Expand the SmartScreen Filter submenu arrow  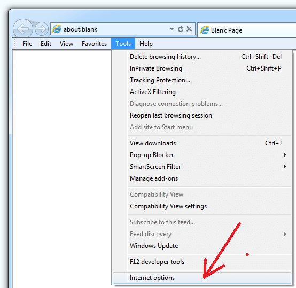[x=285, y=167]
